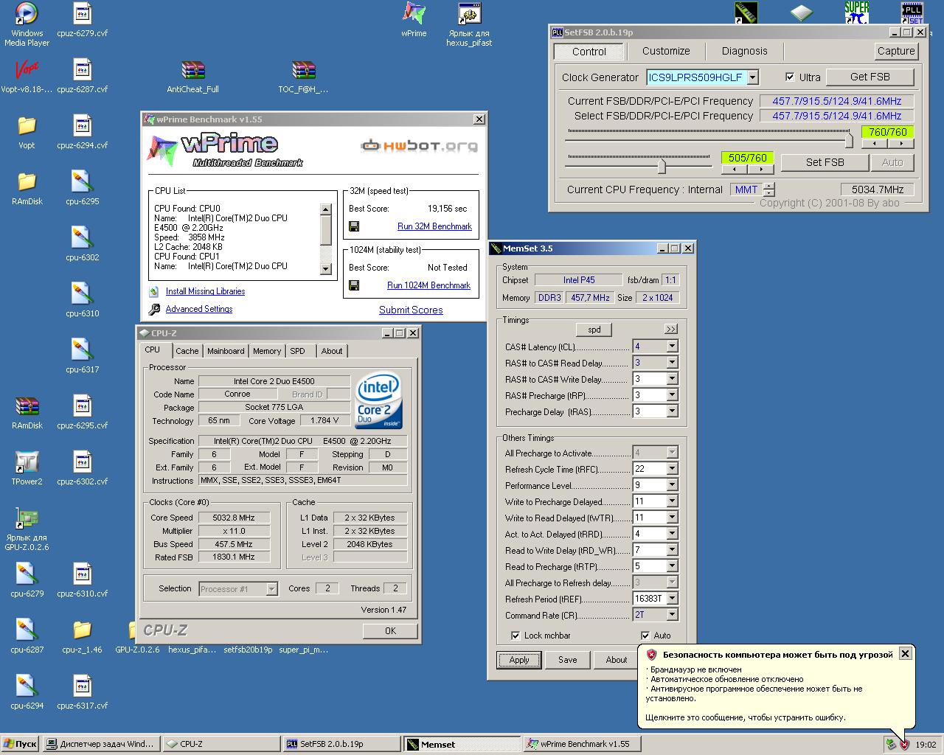Viewport: 944px width, 755px height.
Task: Open Vopt-v8.18 desktop shortcut
Action: click(27, 69)
